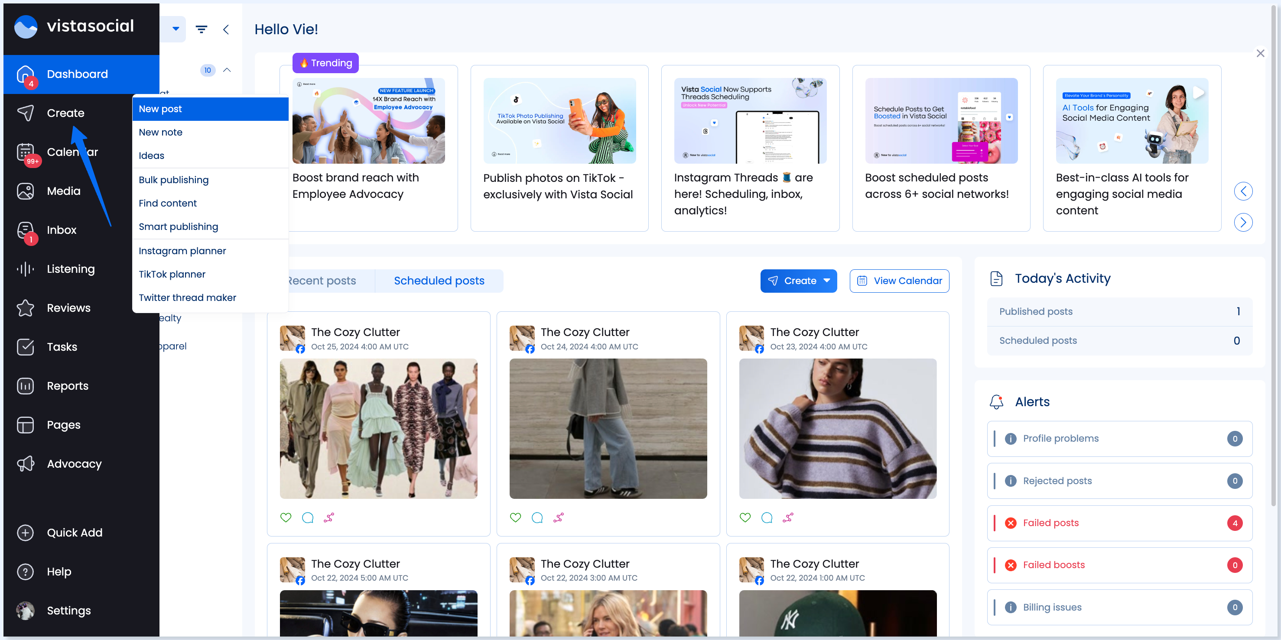Close the trending news banner
Screen dimensions: 1281x640
click(1260, 53)
